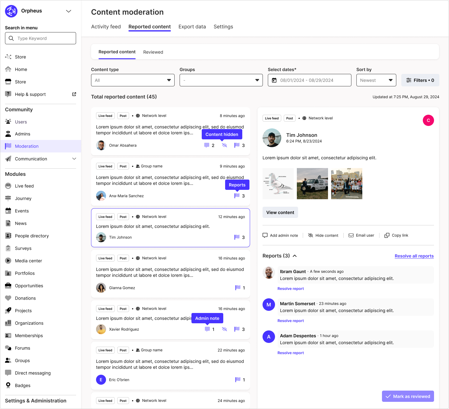Open the Content type dropdown

pos(133,80)
